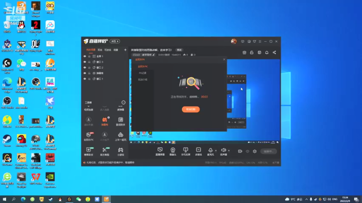Open the skin shirt icon in title bar
This screenshot has width=362, height=203.
[254, 42]
